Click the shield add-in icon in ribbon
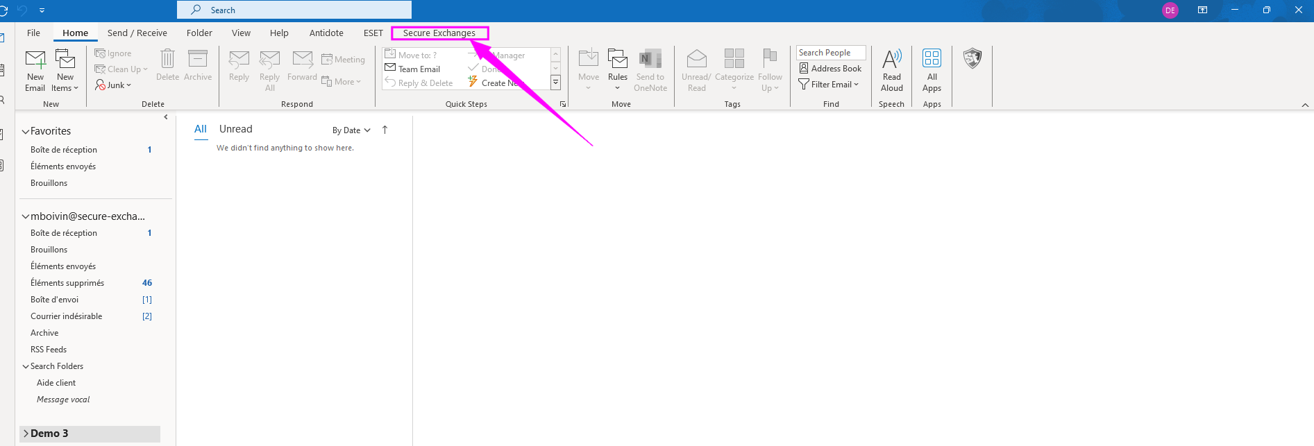 (x=972, y=58)
